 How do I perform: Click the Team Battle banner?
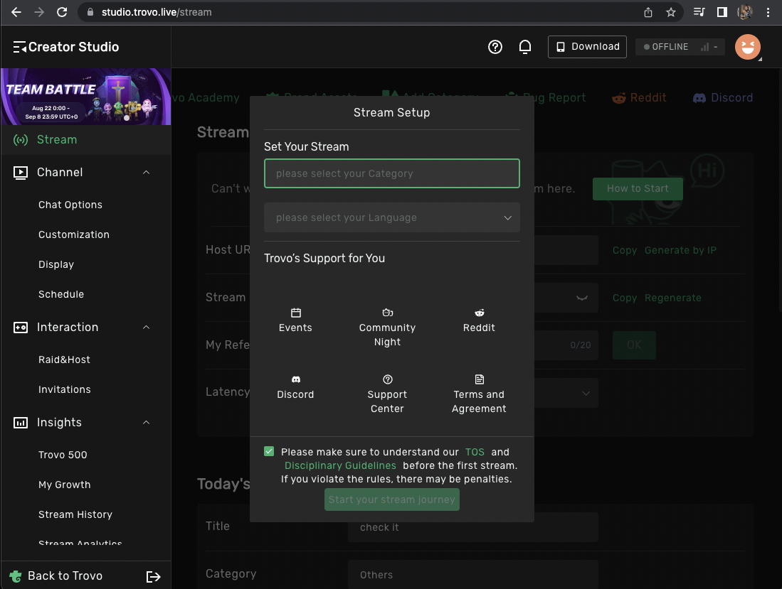coord(86,97)
